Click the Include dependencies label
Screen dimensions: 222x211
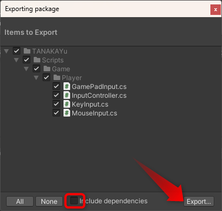point(114,201)
